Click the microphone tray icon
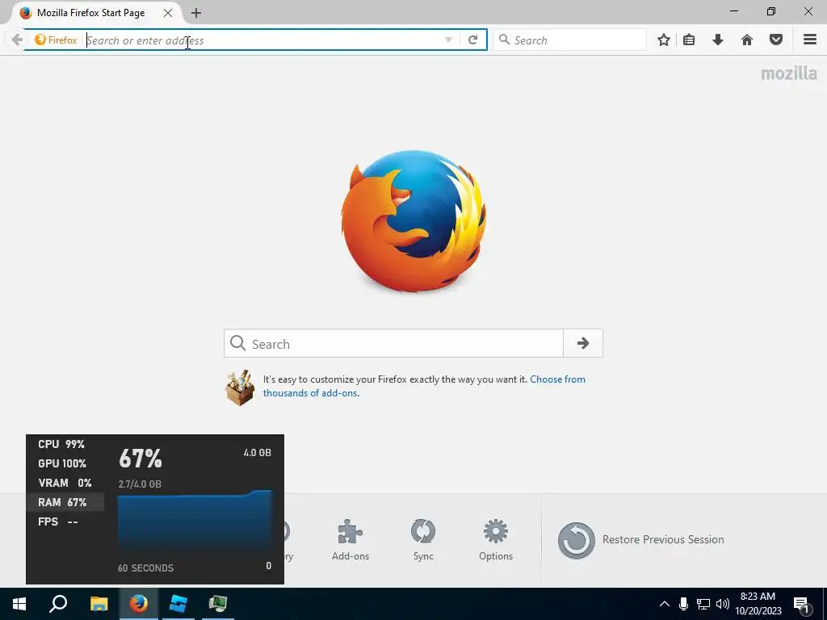 [x=683, y=604]
